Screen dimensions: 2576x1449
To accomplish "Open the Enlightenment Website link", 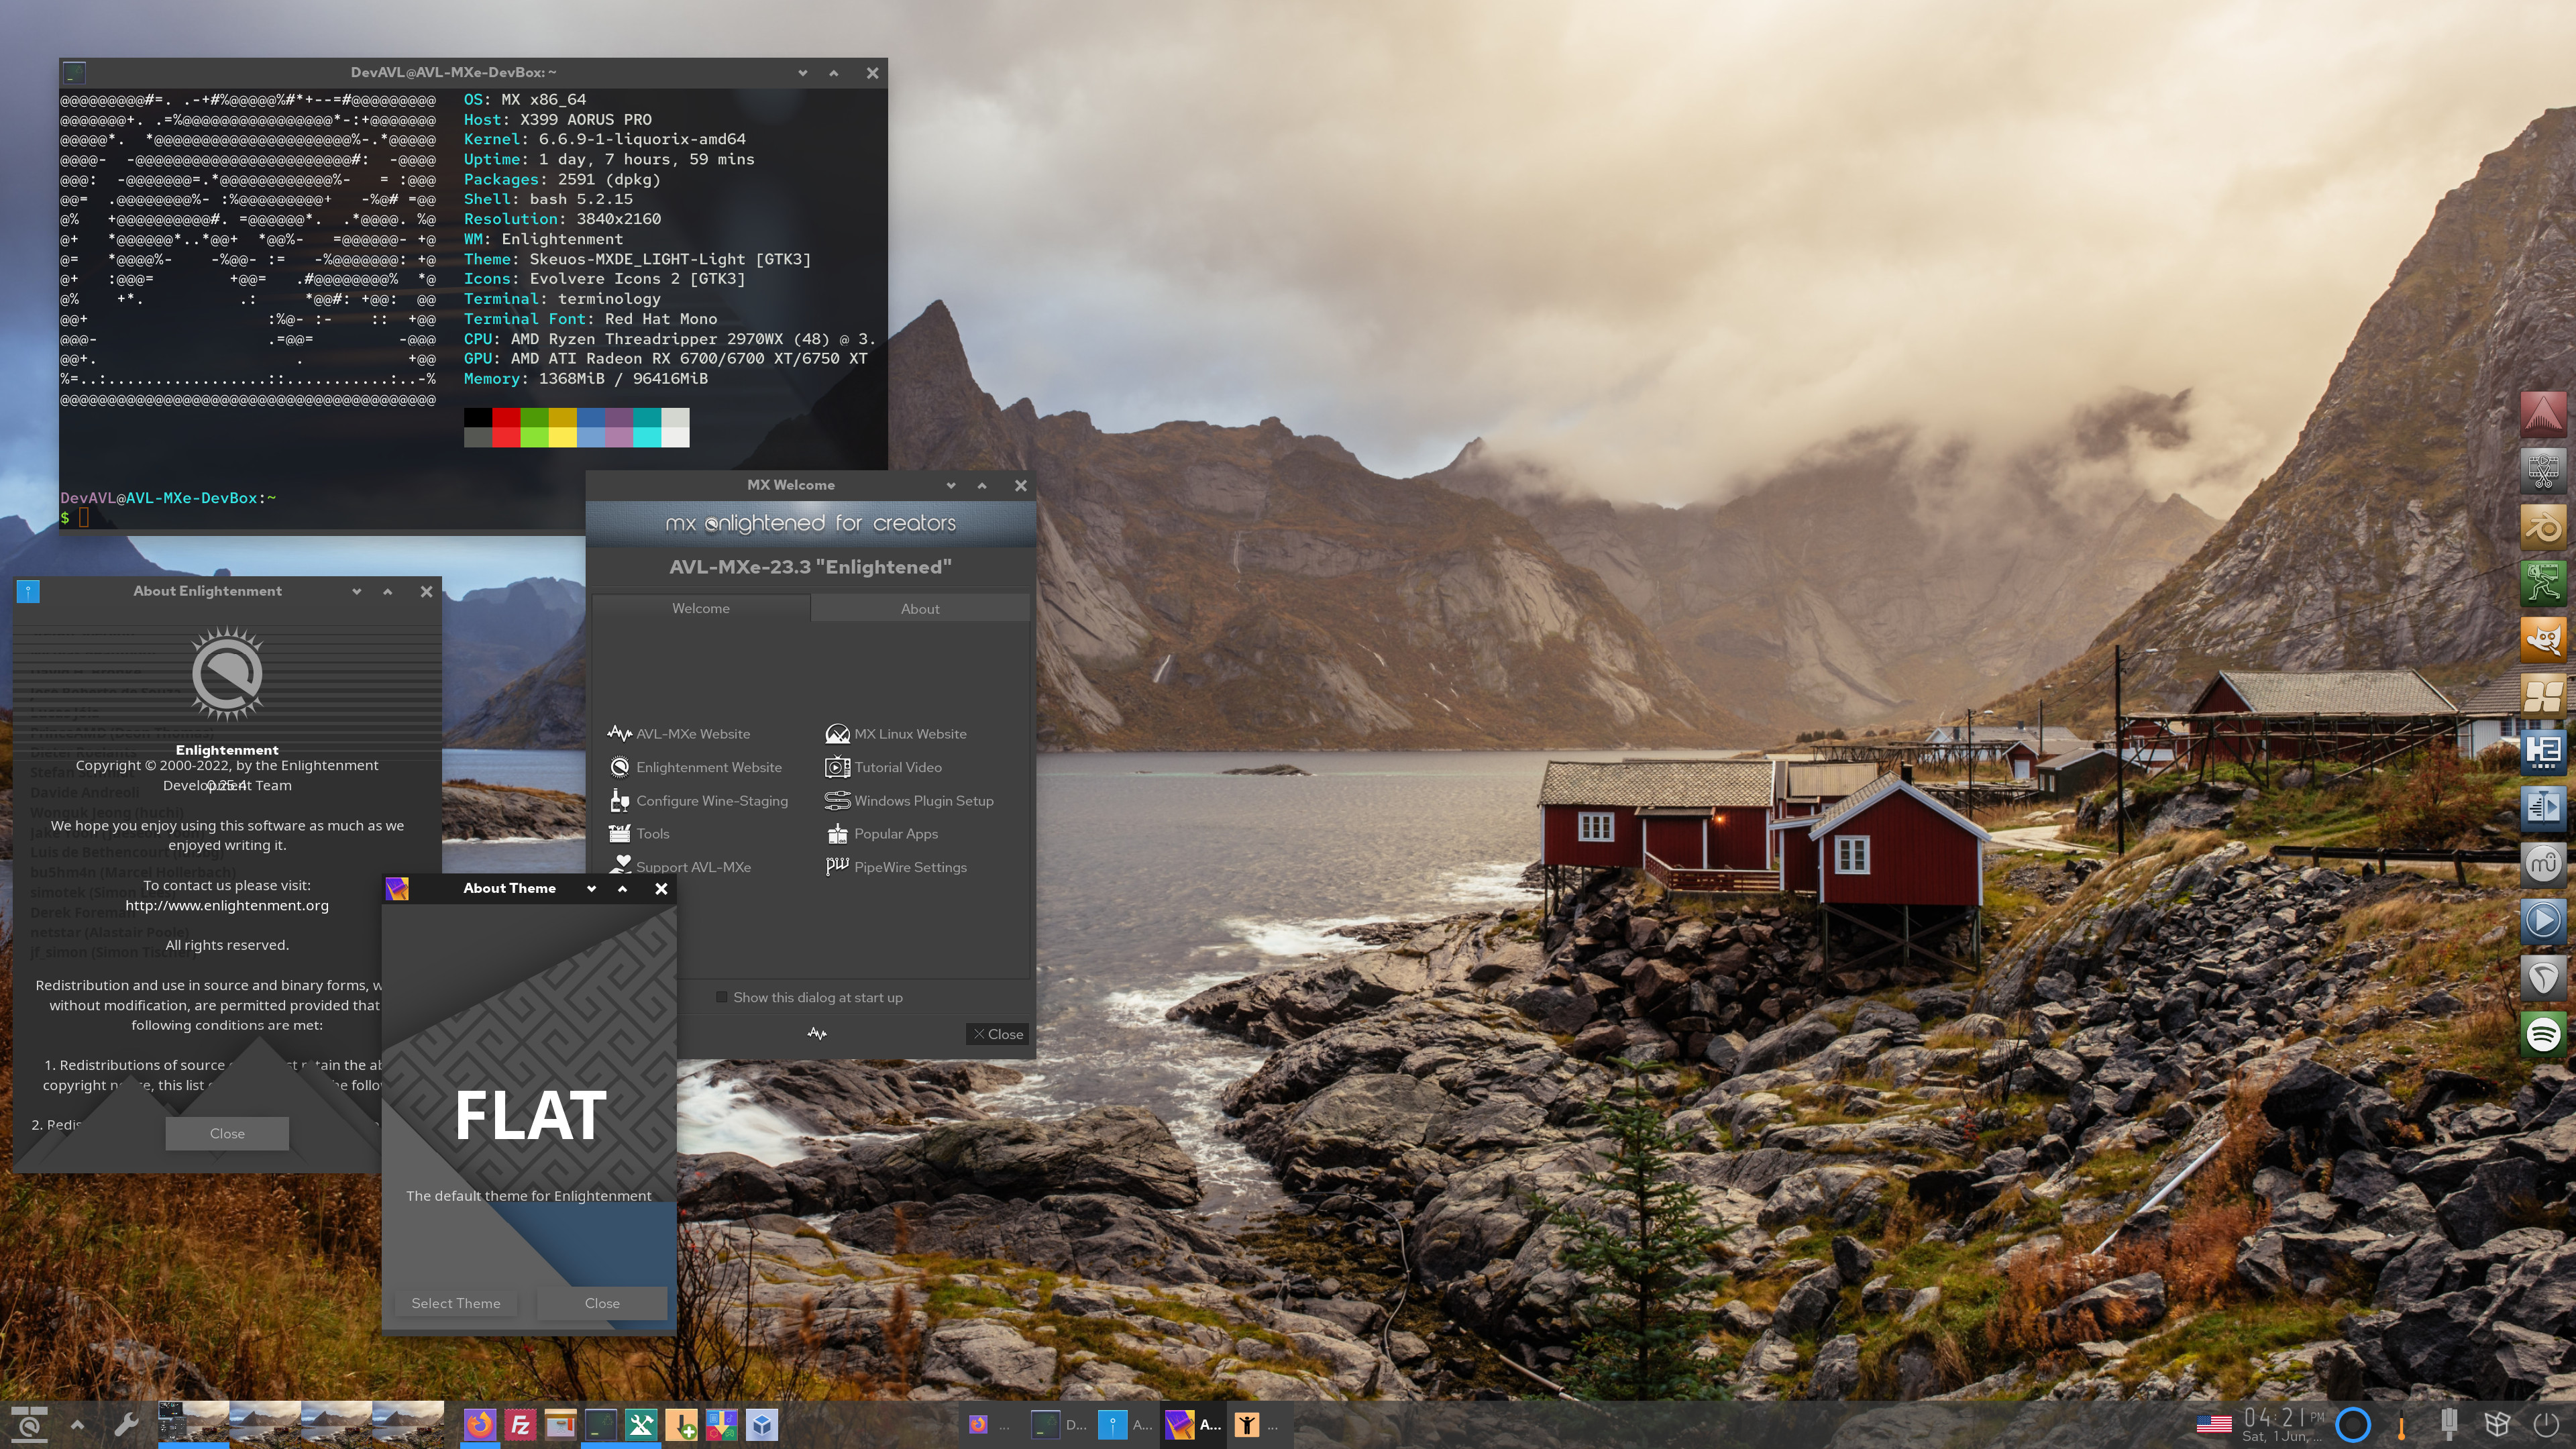I will coord(696,767).
